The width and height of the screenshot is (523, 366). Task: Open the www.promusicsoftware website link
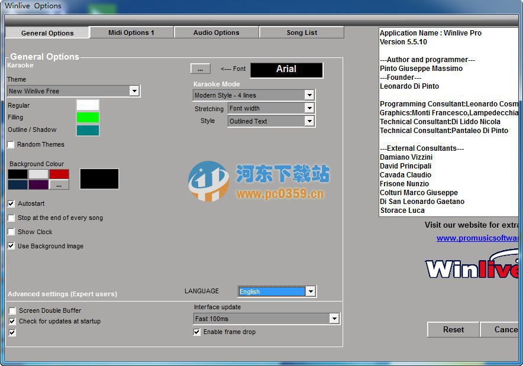(x=477, y=238)
